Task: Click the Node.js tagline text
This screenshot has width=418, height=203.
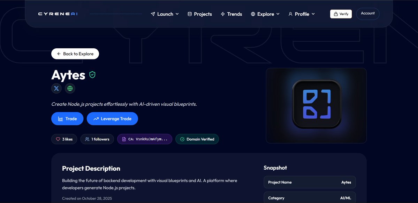Action: click(x=124, y=104)
